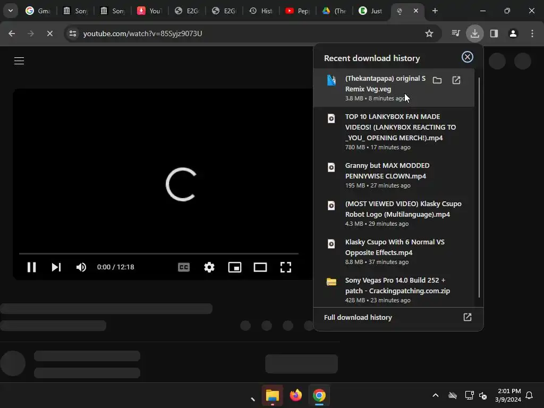Go forward to the next page
This screenshot has width=544, height=408.
point(31,33)
